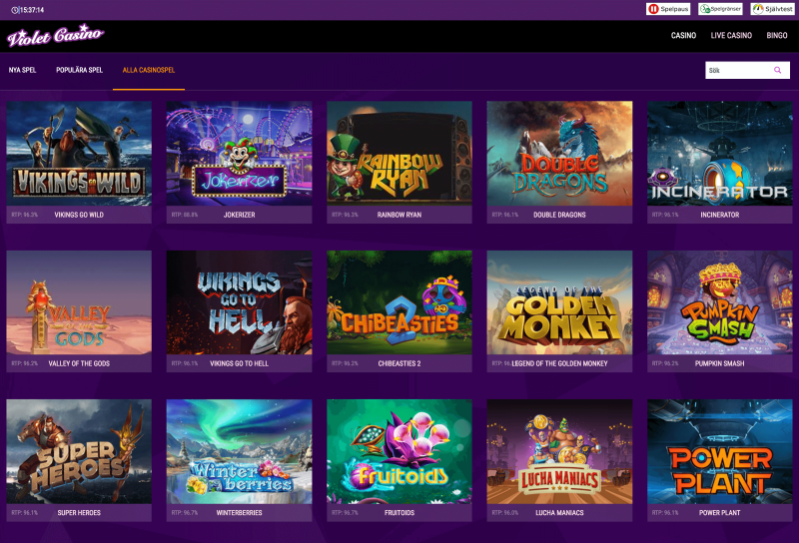Image resolution: width=799 pixels, height=543 pixels.
Task: Click the 'PUMPKIN SMASH' title label
Action: 719,363
